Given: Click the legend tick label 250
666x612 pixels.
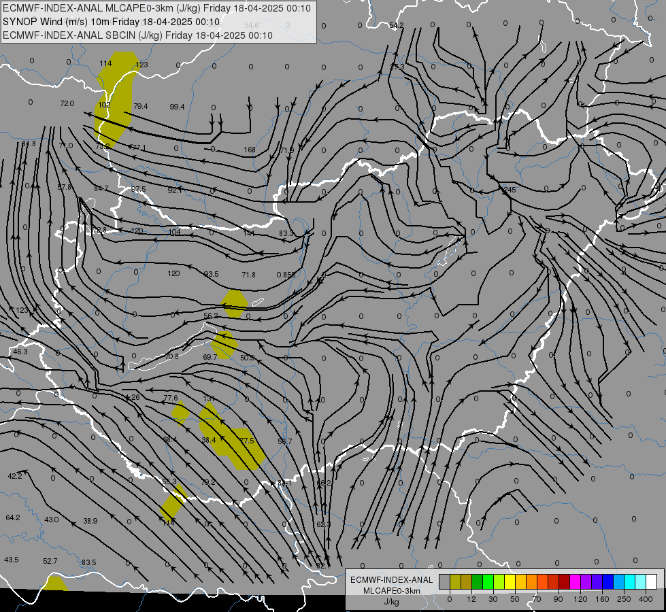Looking at the screenshot, I should tap(624, 599).
